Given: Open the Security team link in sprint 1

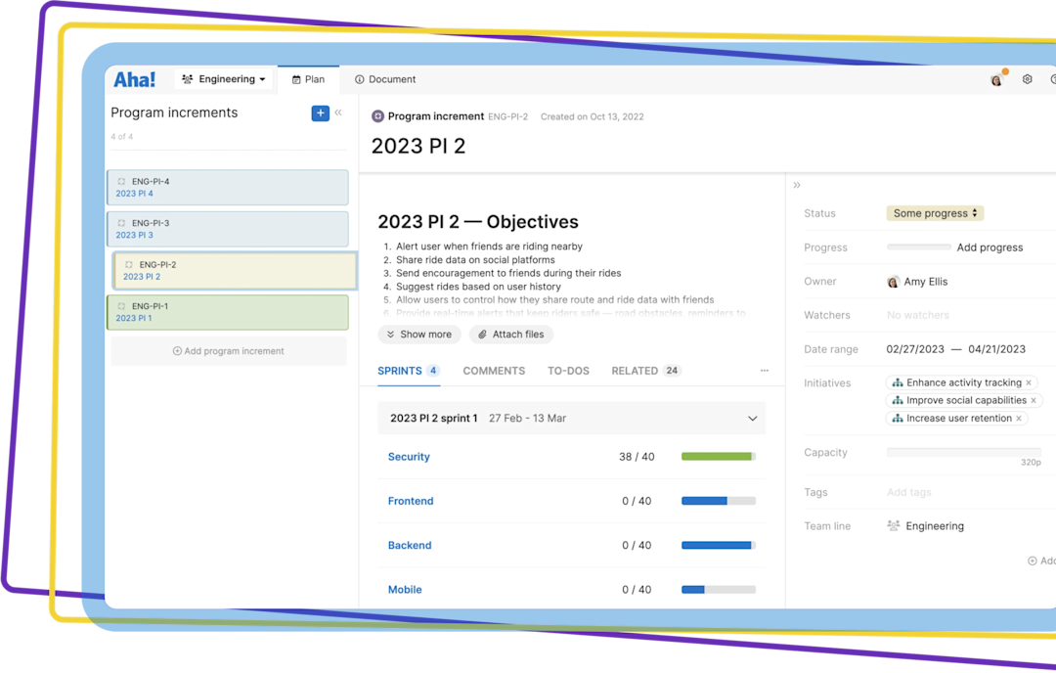Looking at the screenshot, I should click(x=409, y=456).
